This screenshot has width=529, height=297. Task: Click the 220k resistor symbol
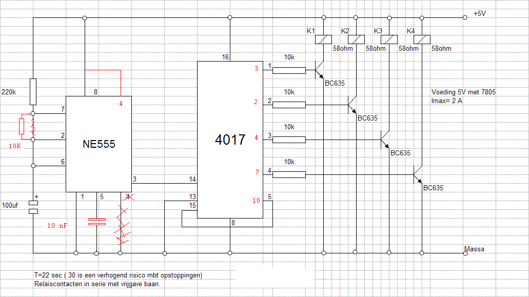33,92
